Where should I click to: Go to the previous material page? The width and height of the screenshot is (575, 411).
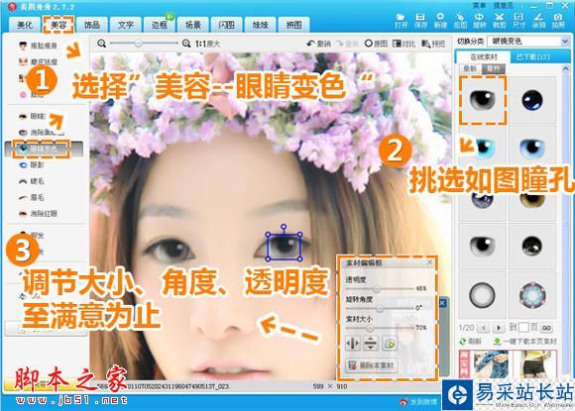click(484, 328)
